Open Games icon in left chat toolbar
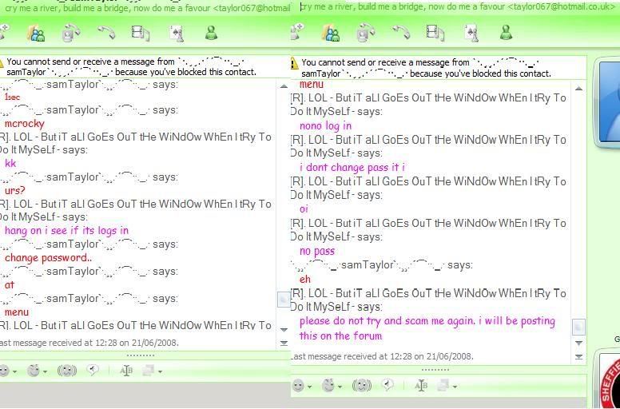Viewport: 620px width, 409px height. coord(175,34)
